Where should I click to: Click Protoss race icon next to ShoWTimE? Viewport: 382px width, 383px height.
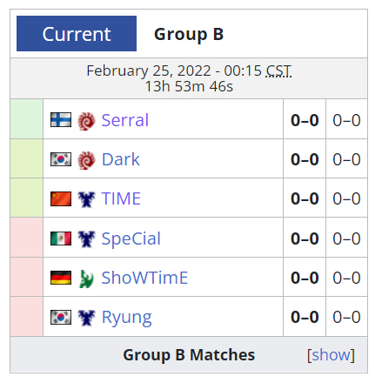point(86,279)
